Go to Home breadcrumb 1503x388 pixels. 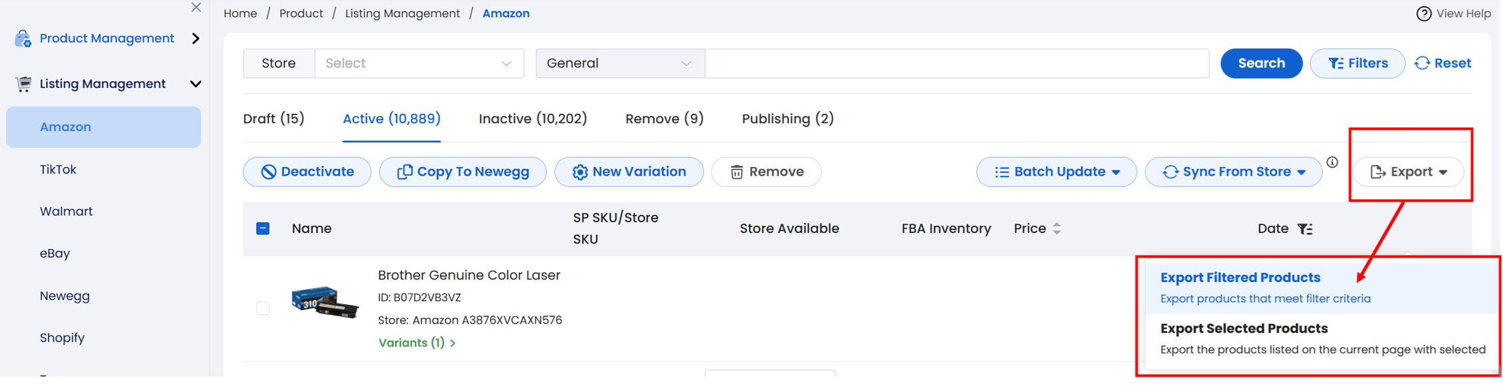(x=240, y=13)
